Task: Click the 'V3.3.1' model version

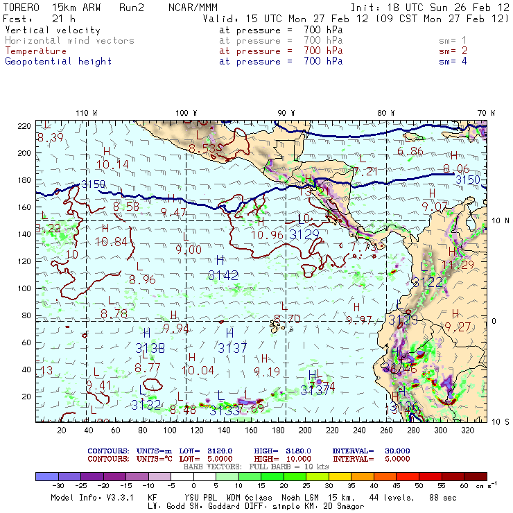Action: tap(120, 498)
